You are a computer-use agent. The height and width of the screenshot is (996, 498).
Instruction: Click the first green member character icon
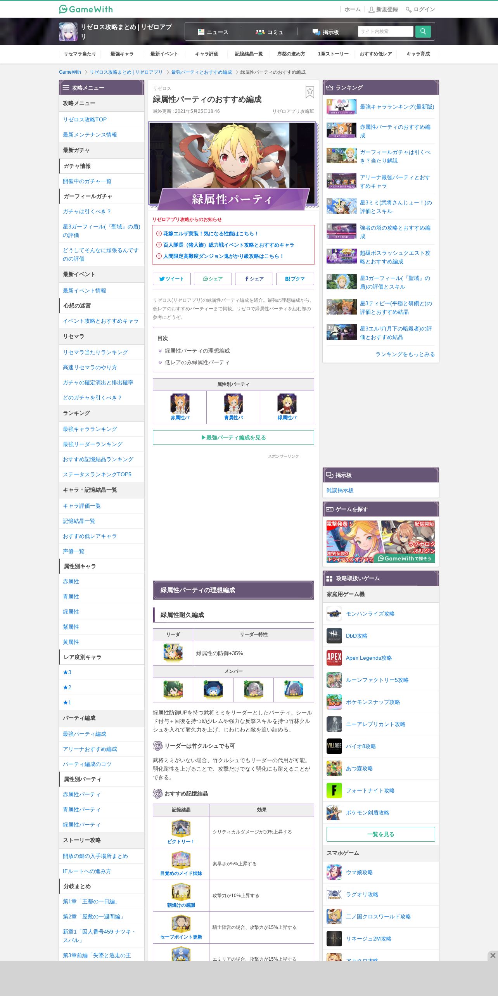173,690
